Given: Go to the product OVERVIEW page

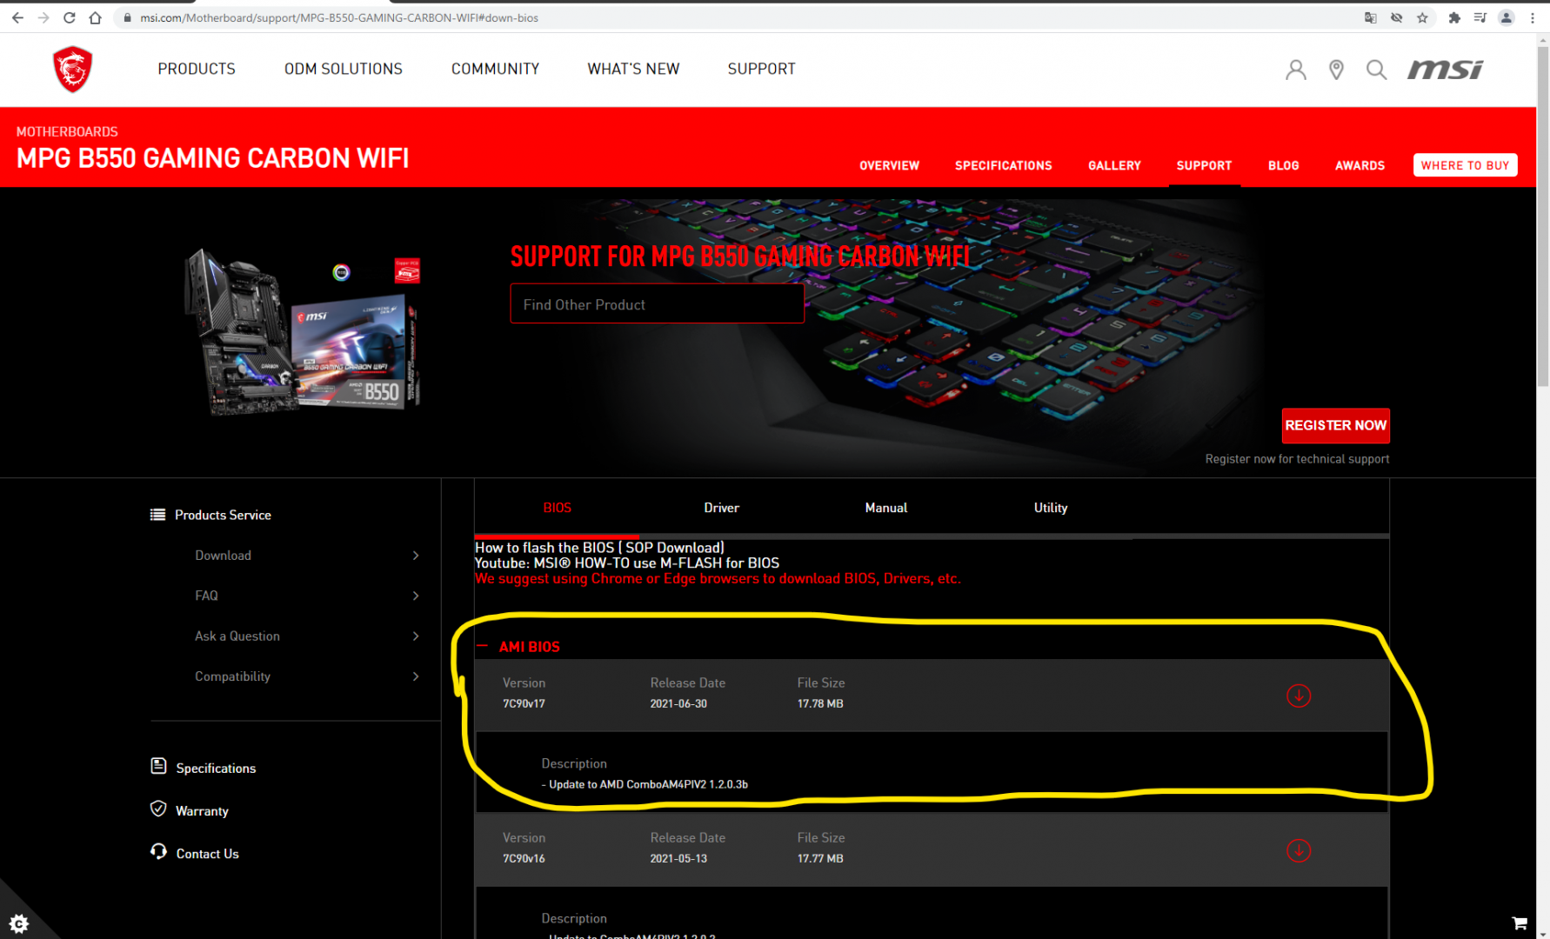Looking at the screenshot, I should click(x=890, y=165).
